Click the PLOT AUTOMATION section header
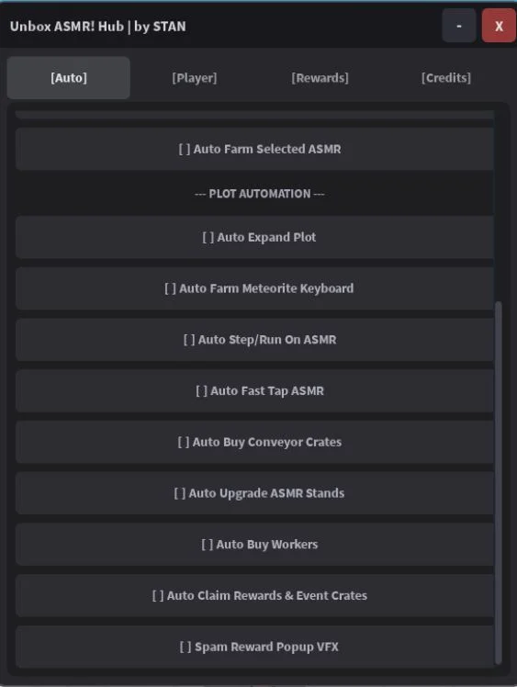 (259, 194)
